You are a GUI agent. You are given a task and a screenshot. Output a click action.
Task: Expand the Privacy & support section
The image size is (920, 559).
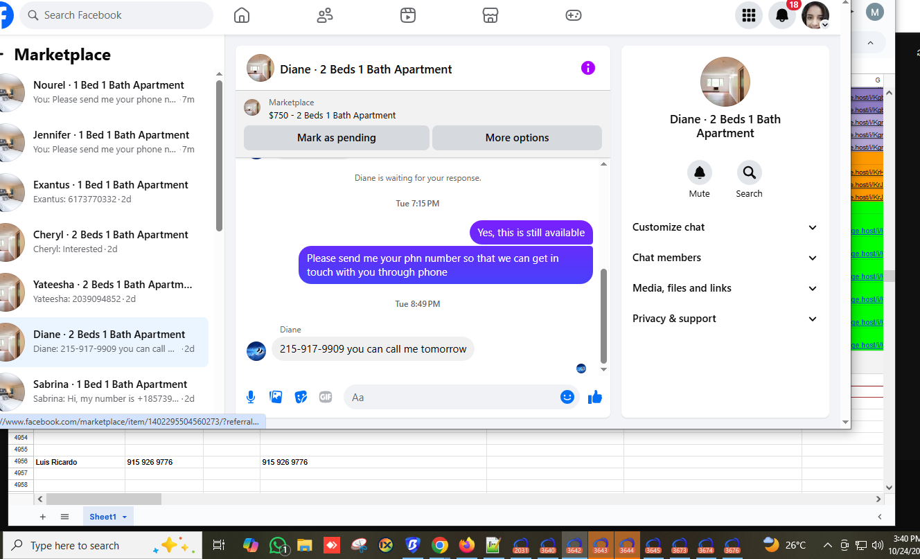click(x=725, y=319)
